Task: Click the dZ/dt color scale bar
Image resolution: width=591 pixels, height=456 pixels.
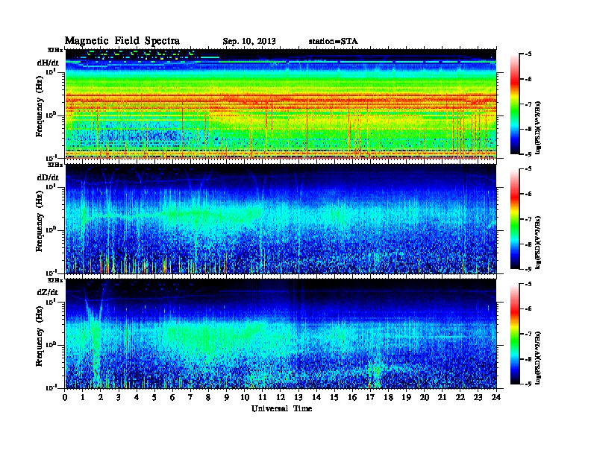Action: pos(515,334)
